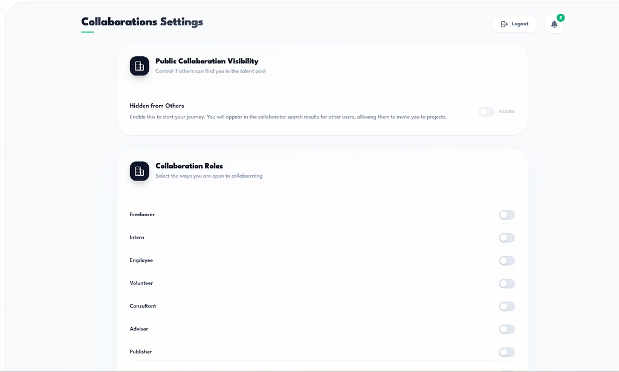Viewport: 619px width, 372px height.
Task: Enable the Intern role toggle
Action: click(507, 238)
